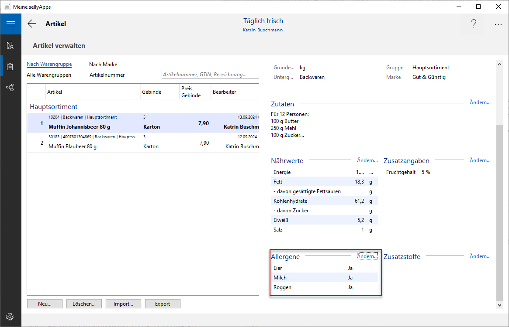Open the Alle Warengruppen filter
This screenshot has width=509, height=327.
click(49, 75)
